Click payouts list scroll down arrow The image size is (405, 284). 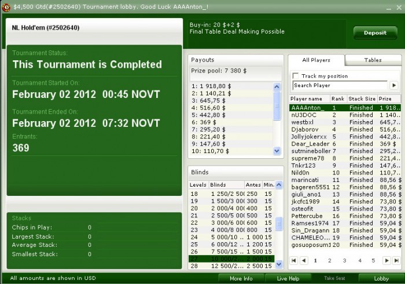[x=277, y=151]
